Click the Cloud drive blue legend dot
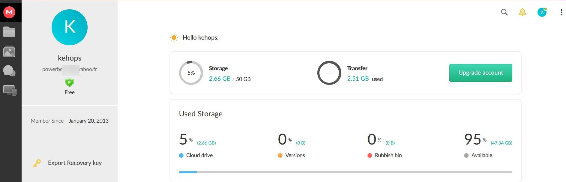566x182 pixels. [x=181, y=155]
